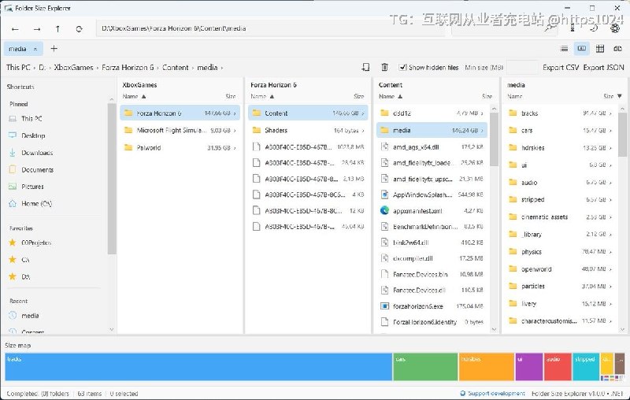Close the media tab
Viewport: 630px width, 400px height.
point(35,49)
